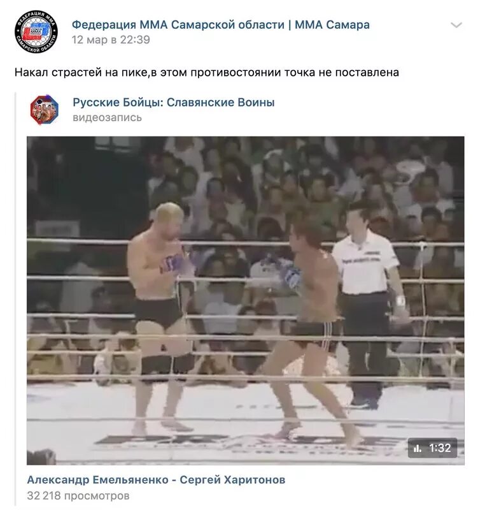The width and height of the screenshot is (478, 510).
Task: Click the 32 218 просмотров view count
Action: click(x=78, y=496)
